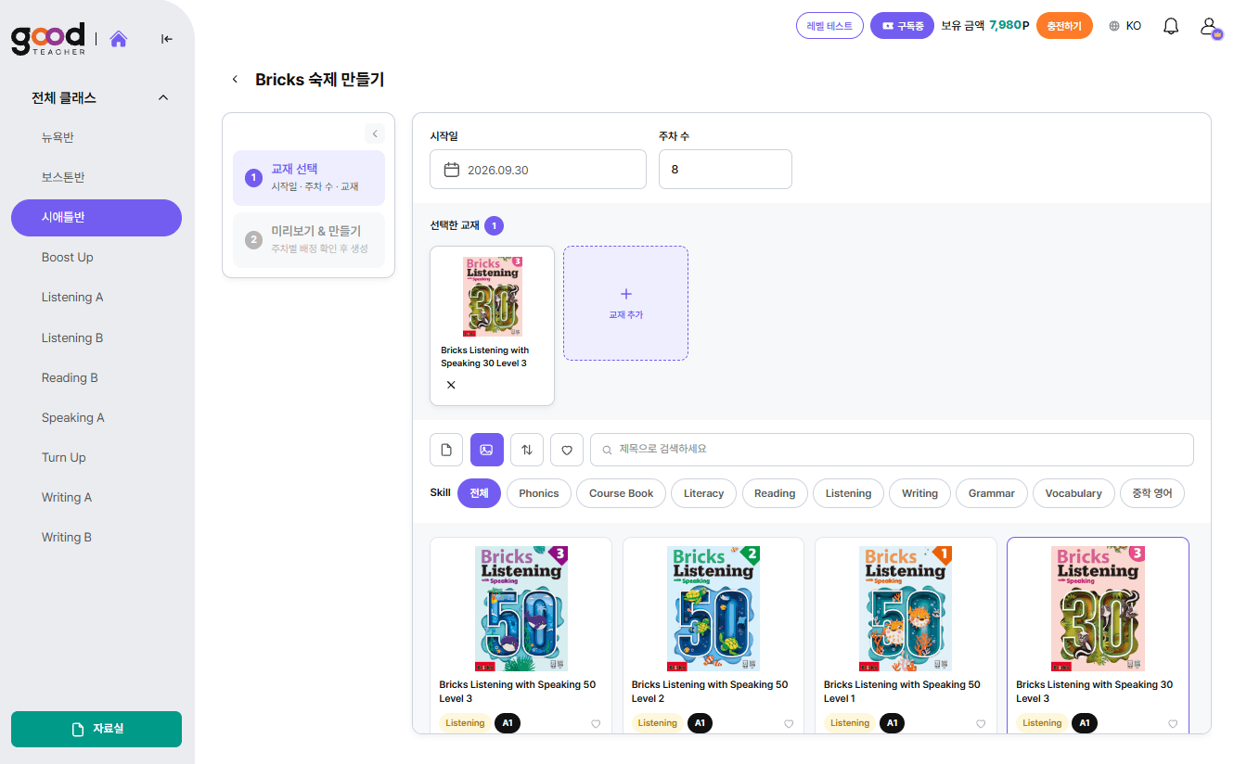Select the Reading skill filter
Viewport: 1234px width, 764px height.
(775, 493)
